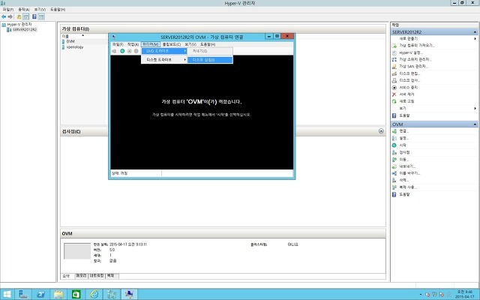Switch to Networking (네트워킹) tab
Viewport: 480px width, 300px height.
[97, 276]
